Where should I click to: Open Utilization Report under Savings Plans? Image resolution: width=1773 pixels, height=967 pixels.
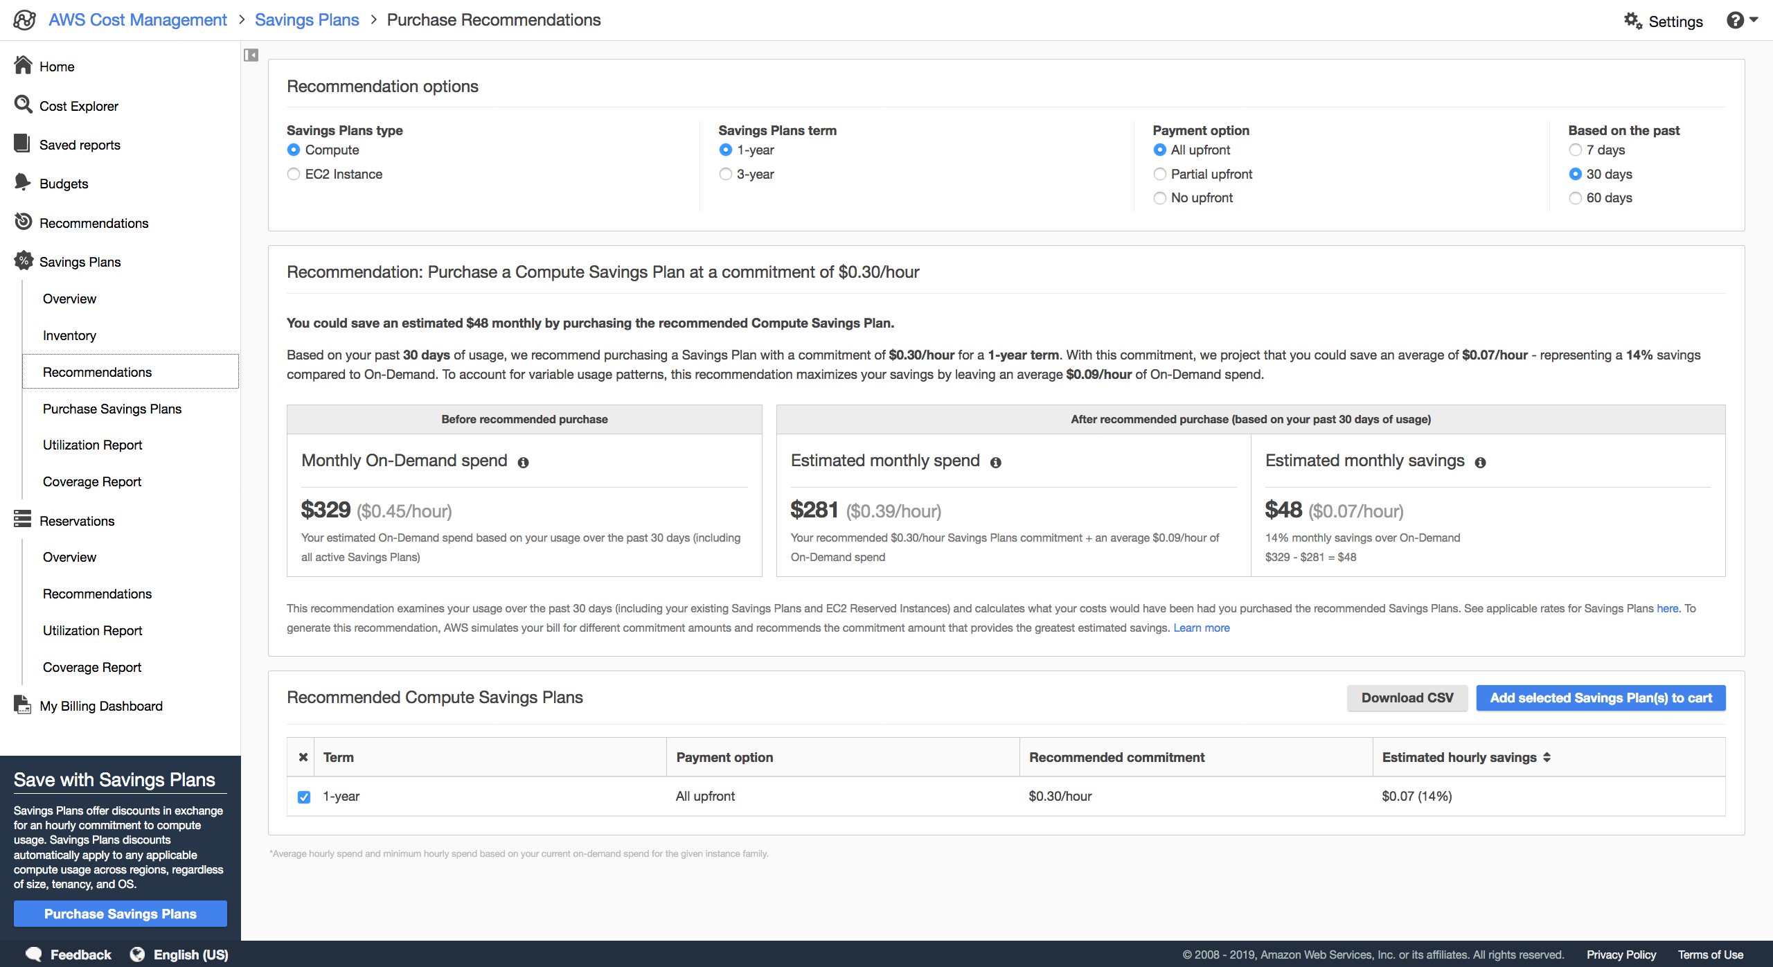pyautogui.click(x=93, y=445)
